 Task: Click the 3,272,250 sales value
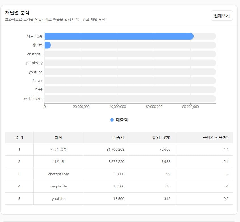pos(116,162)
